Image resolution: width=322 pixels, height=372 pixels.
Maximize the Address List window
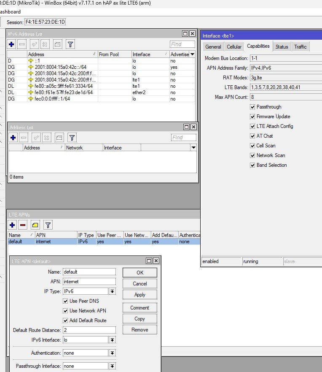click(187, 127)
